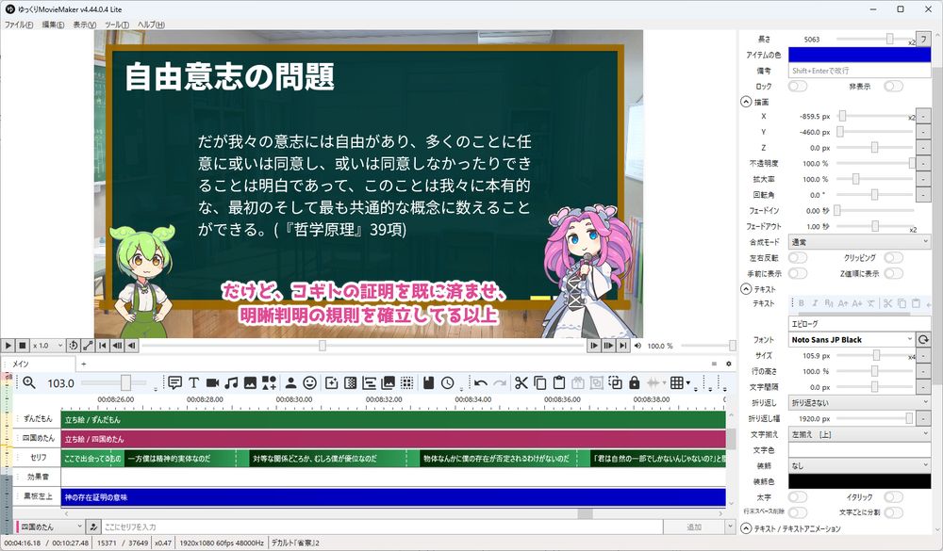Open timeline settings gear icon

tap(728, 364)
